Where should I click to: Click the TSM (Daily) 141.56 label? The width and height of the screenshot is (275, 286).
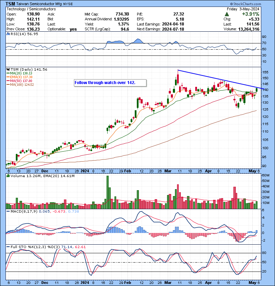click(29, 70)
